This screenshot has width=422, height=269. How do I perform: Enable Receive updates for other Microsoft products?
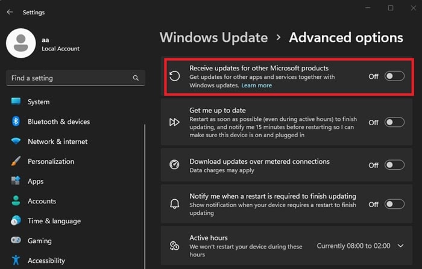pyautogui.click(x=394, y=76)
